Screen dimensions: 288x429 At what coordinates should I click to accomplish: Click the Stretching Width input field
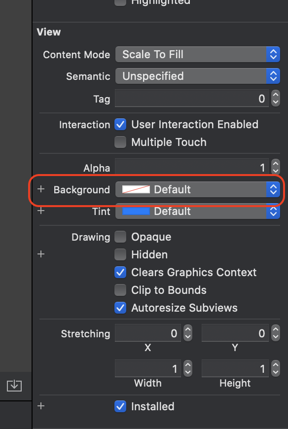click(147, 368)
